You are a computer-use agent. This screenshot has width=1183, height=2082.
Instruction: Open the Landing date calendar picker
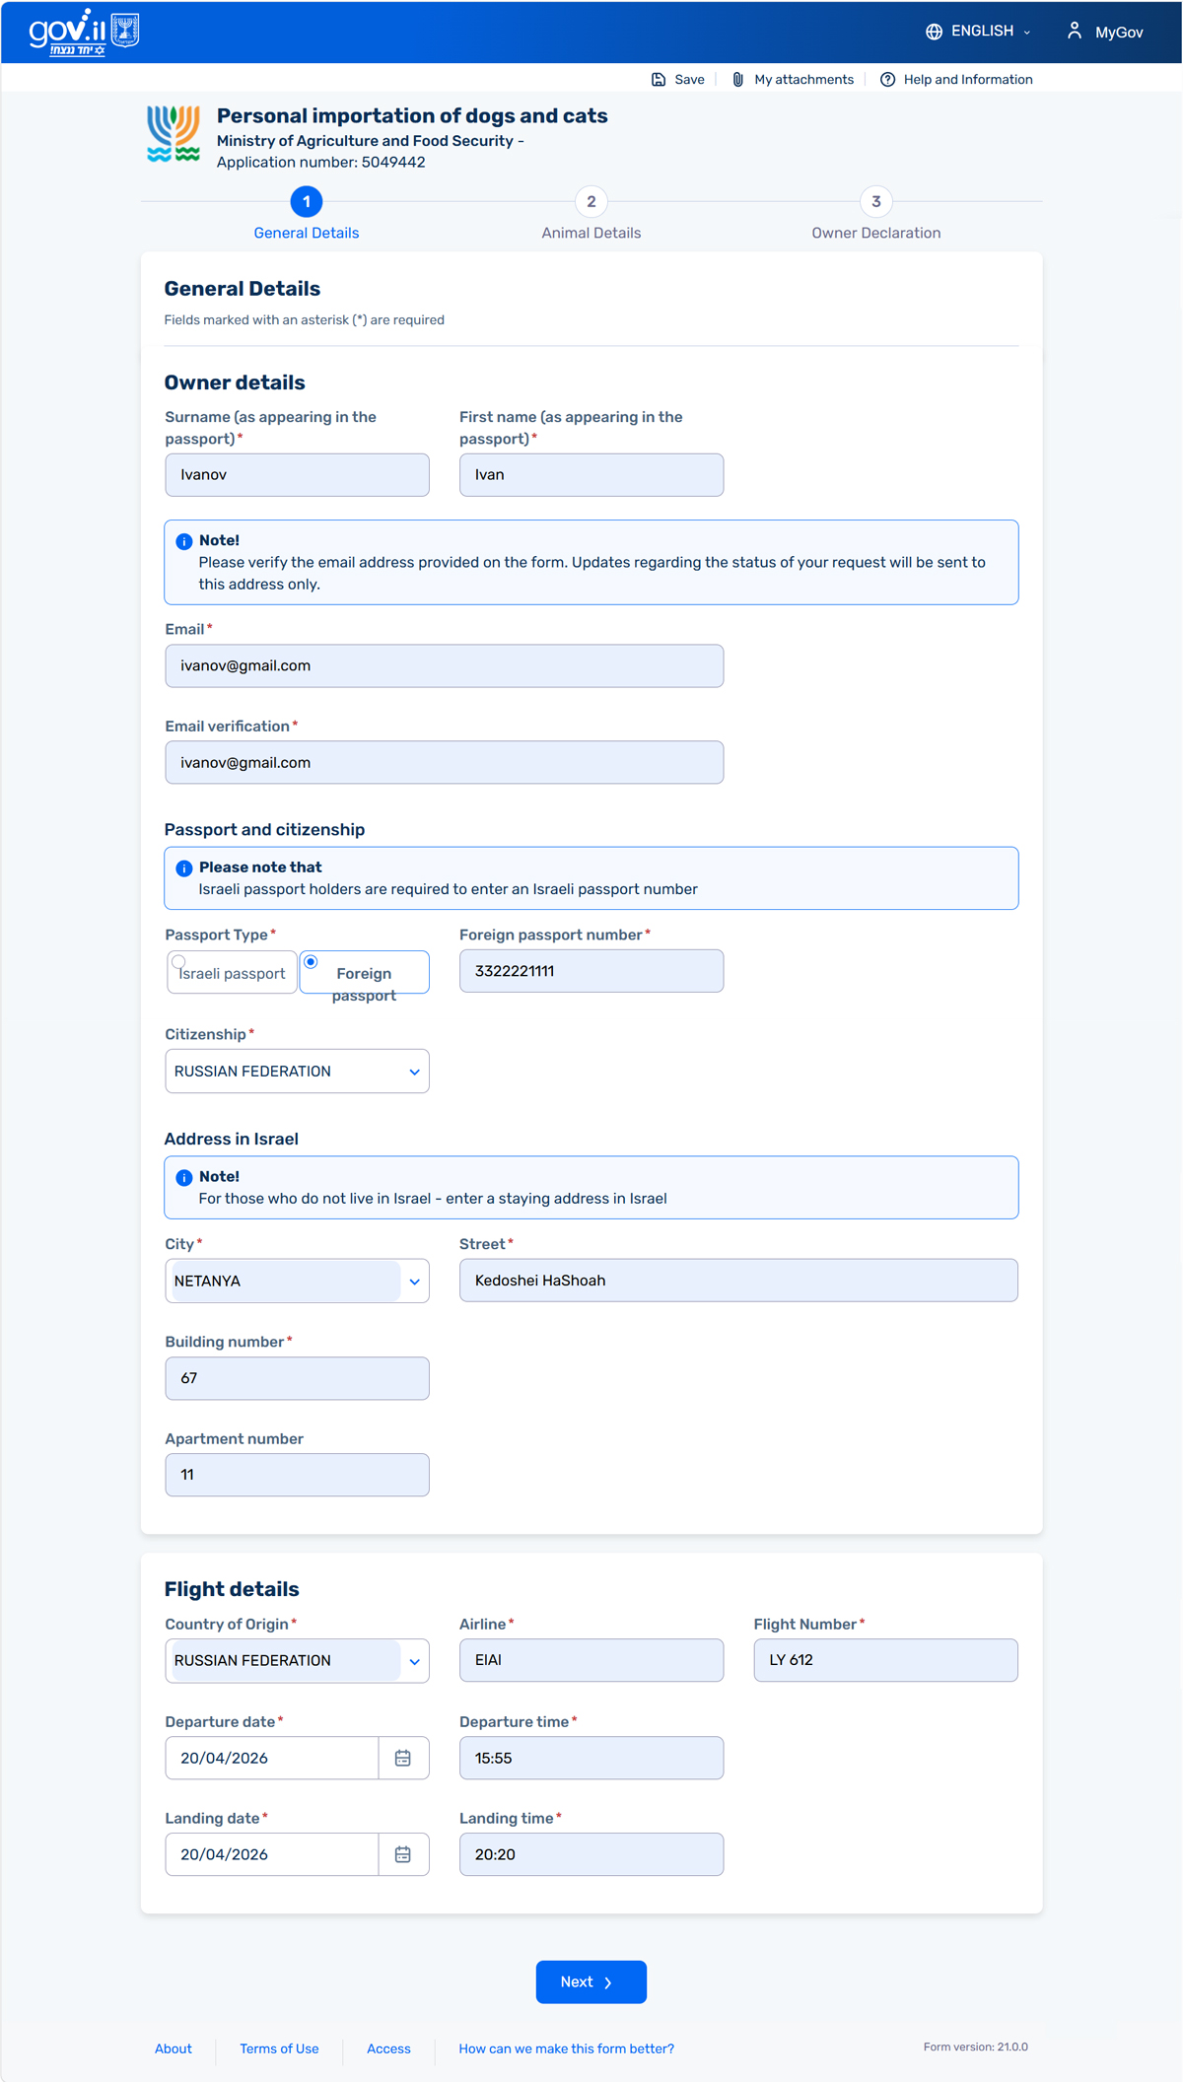pyautogui.click(x=403, y=1854)
